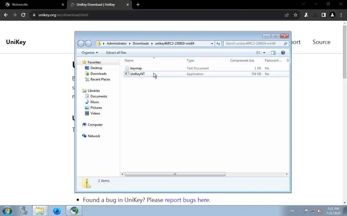The image size is (347, 216).
Task: Click the UniKeyNT application icon
Action: (x=127, y=74)
